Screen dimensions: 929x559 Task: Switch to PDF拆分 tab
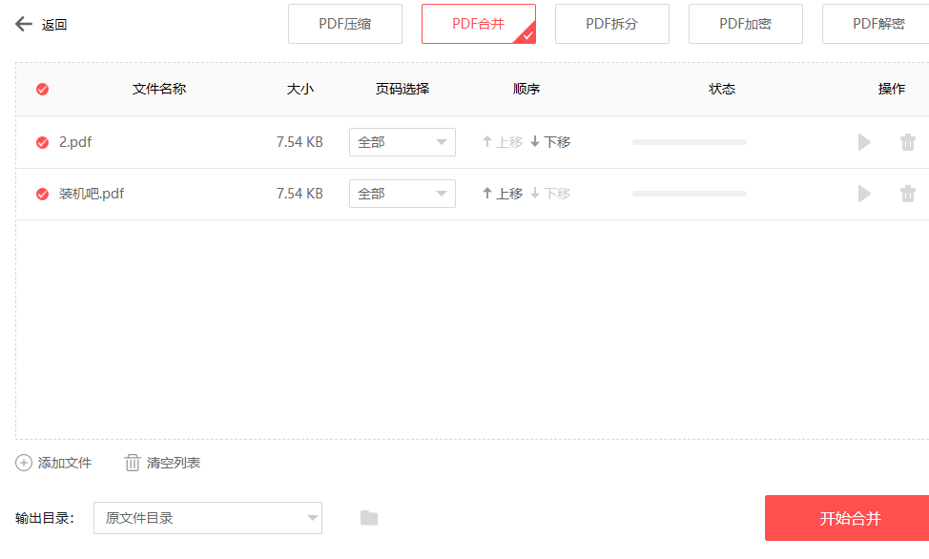coord(612,24)
